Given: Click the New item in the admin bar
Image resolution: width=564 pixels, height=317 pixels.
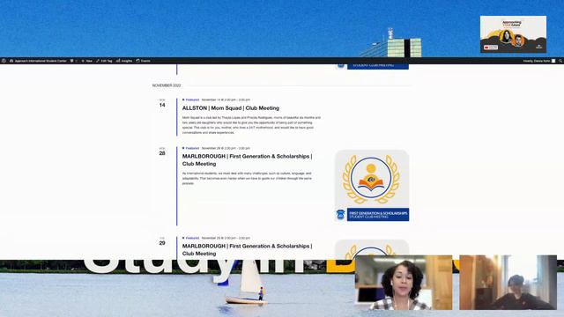Looking at the screenshot, I should click(86, 61).
